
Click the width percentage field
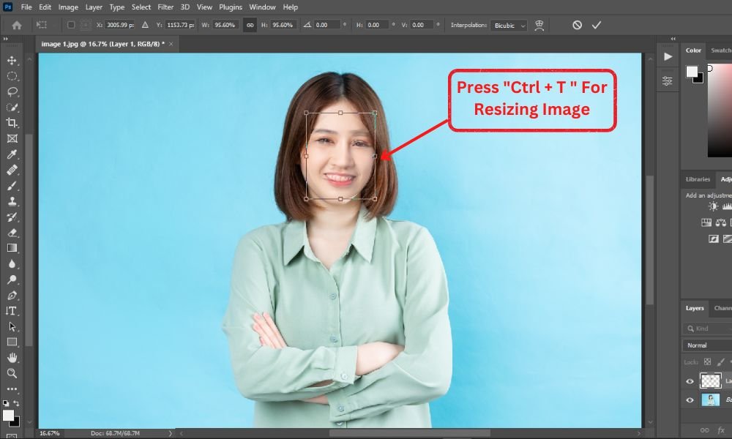(225, 25)
